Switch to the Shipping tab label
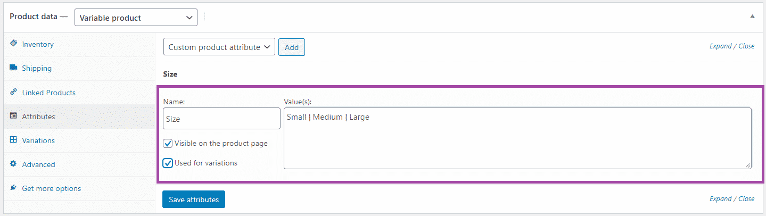 tap(37, 68)
